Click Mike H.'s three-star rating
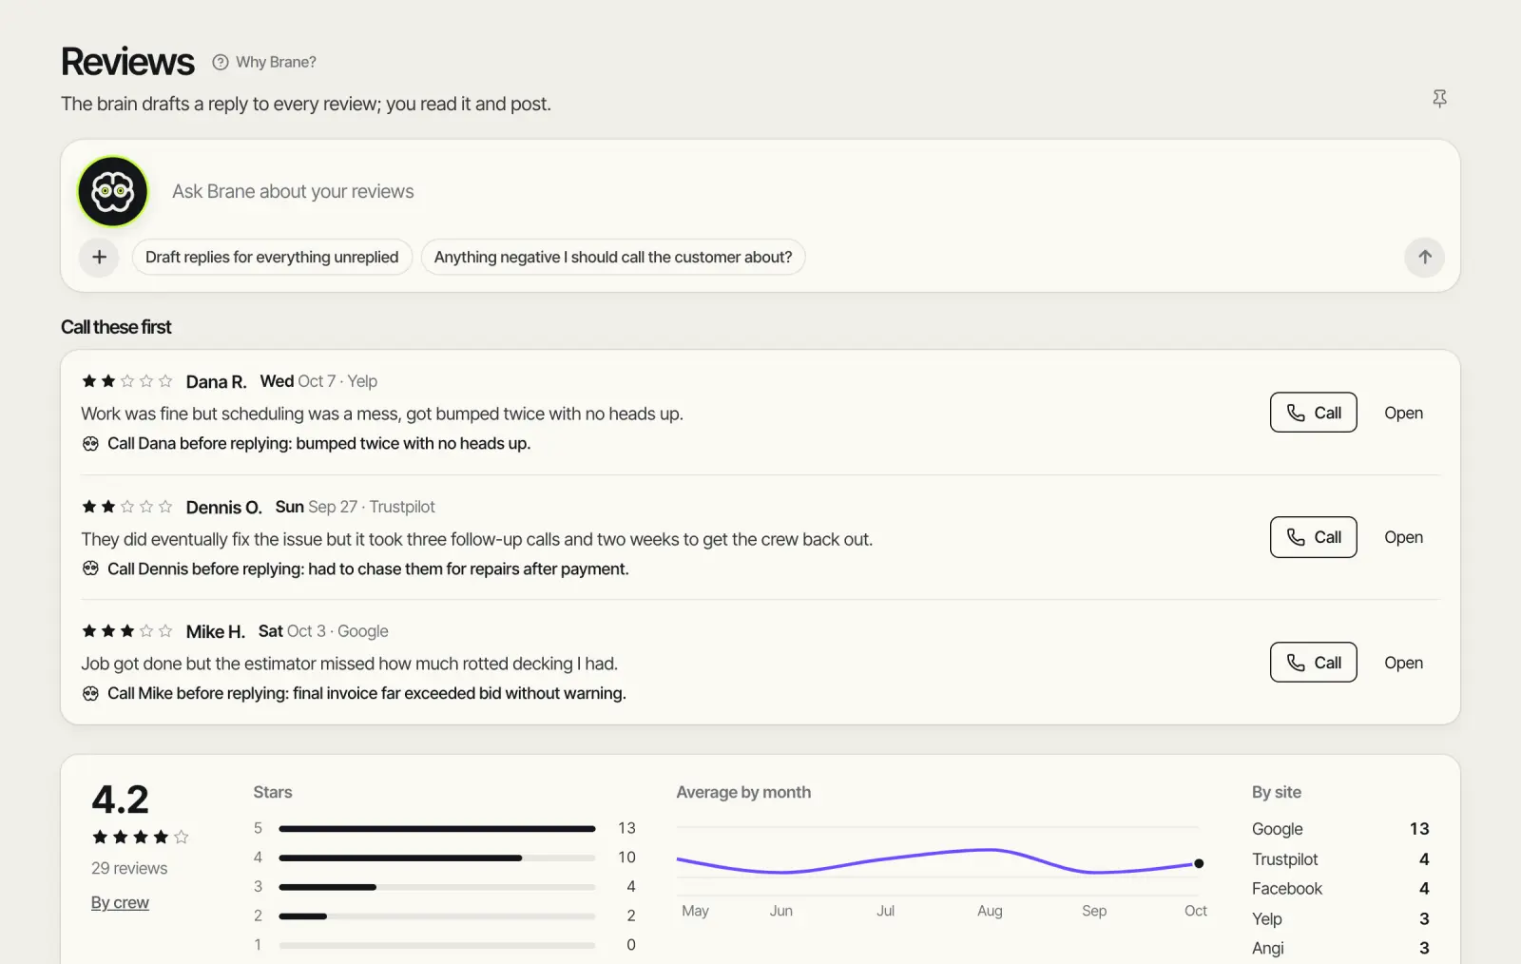 [x=126, y=631]
